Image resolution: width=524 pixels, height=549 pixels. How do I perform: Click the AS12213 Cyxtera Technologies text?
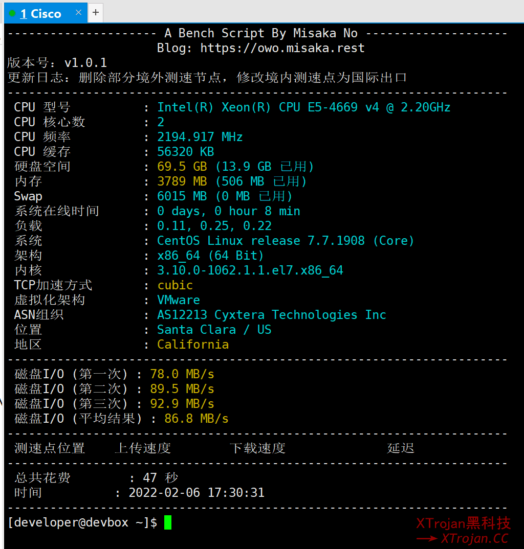(x=271, y=315)
